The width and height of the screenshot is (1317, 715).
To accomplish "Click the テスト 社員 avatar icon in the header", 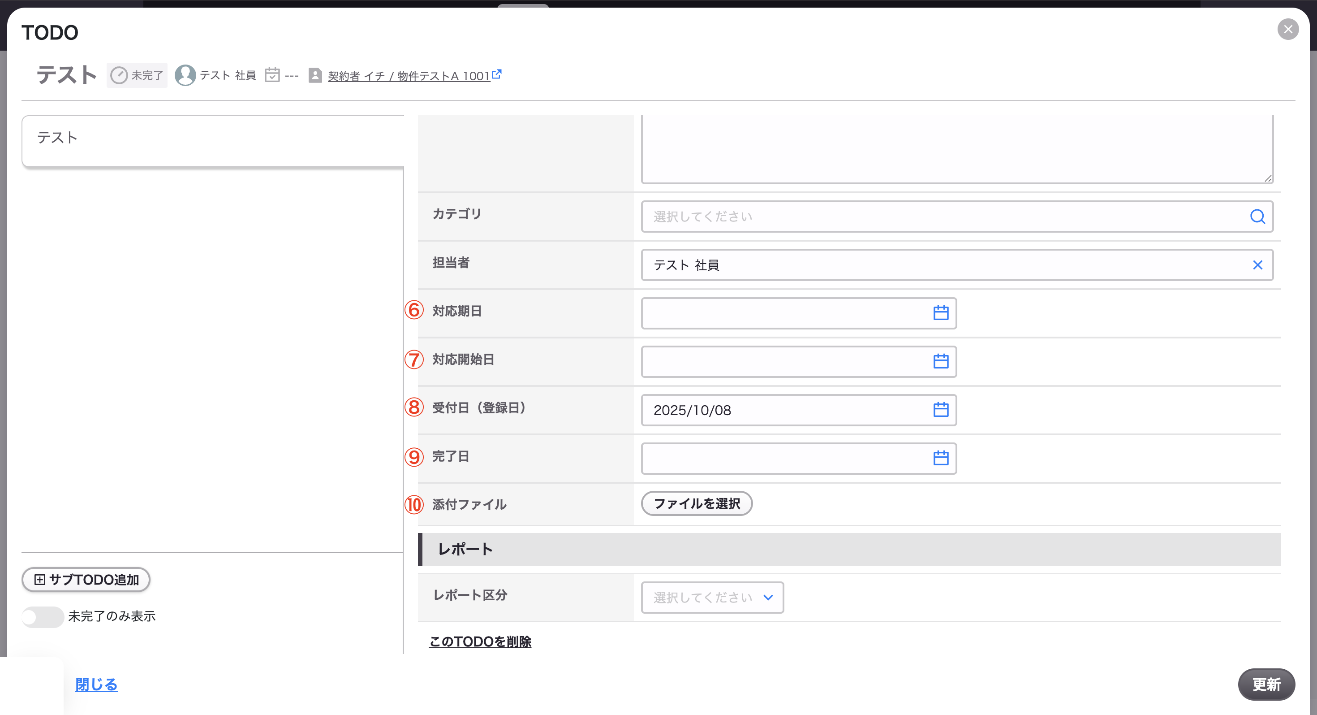I will pyautogui.click(x=185, y=75).
